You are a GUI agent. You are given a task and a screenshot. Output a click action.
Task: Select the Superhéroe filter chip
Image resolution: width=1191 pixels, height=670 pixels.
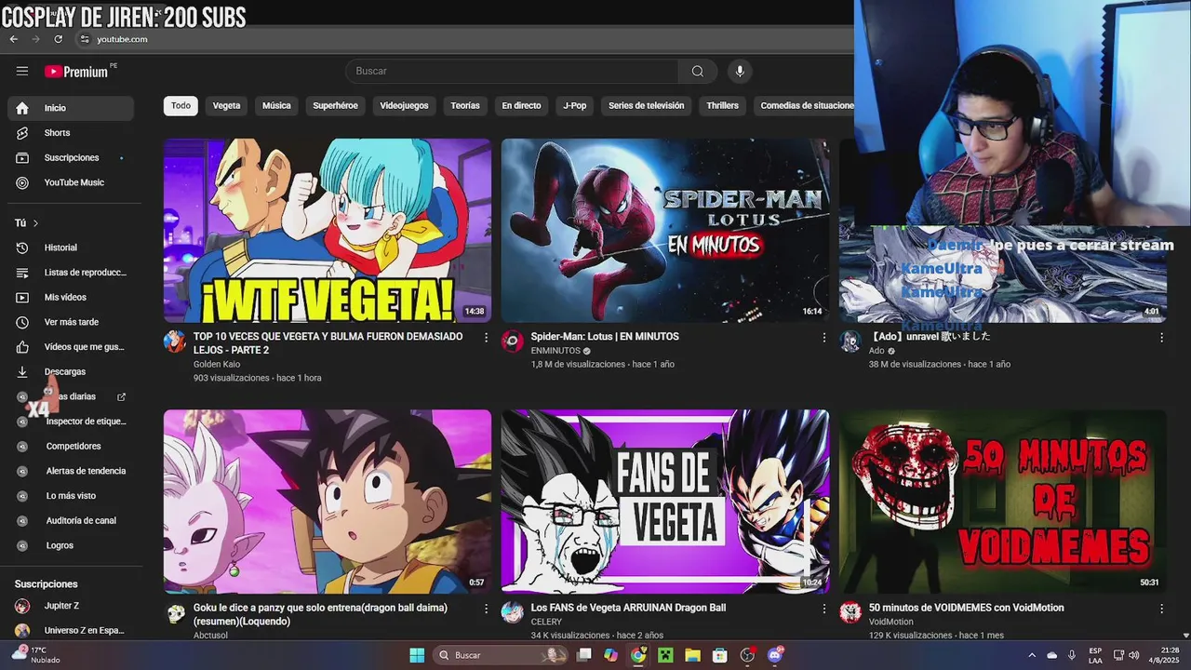(335, 106)
